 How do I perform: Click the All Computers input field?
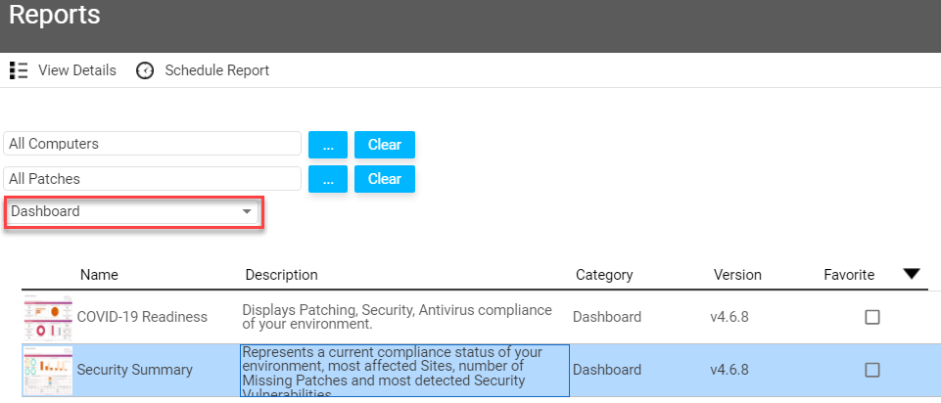[152, 144]
